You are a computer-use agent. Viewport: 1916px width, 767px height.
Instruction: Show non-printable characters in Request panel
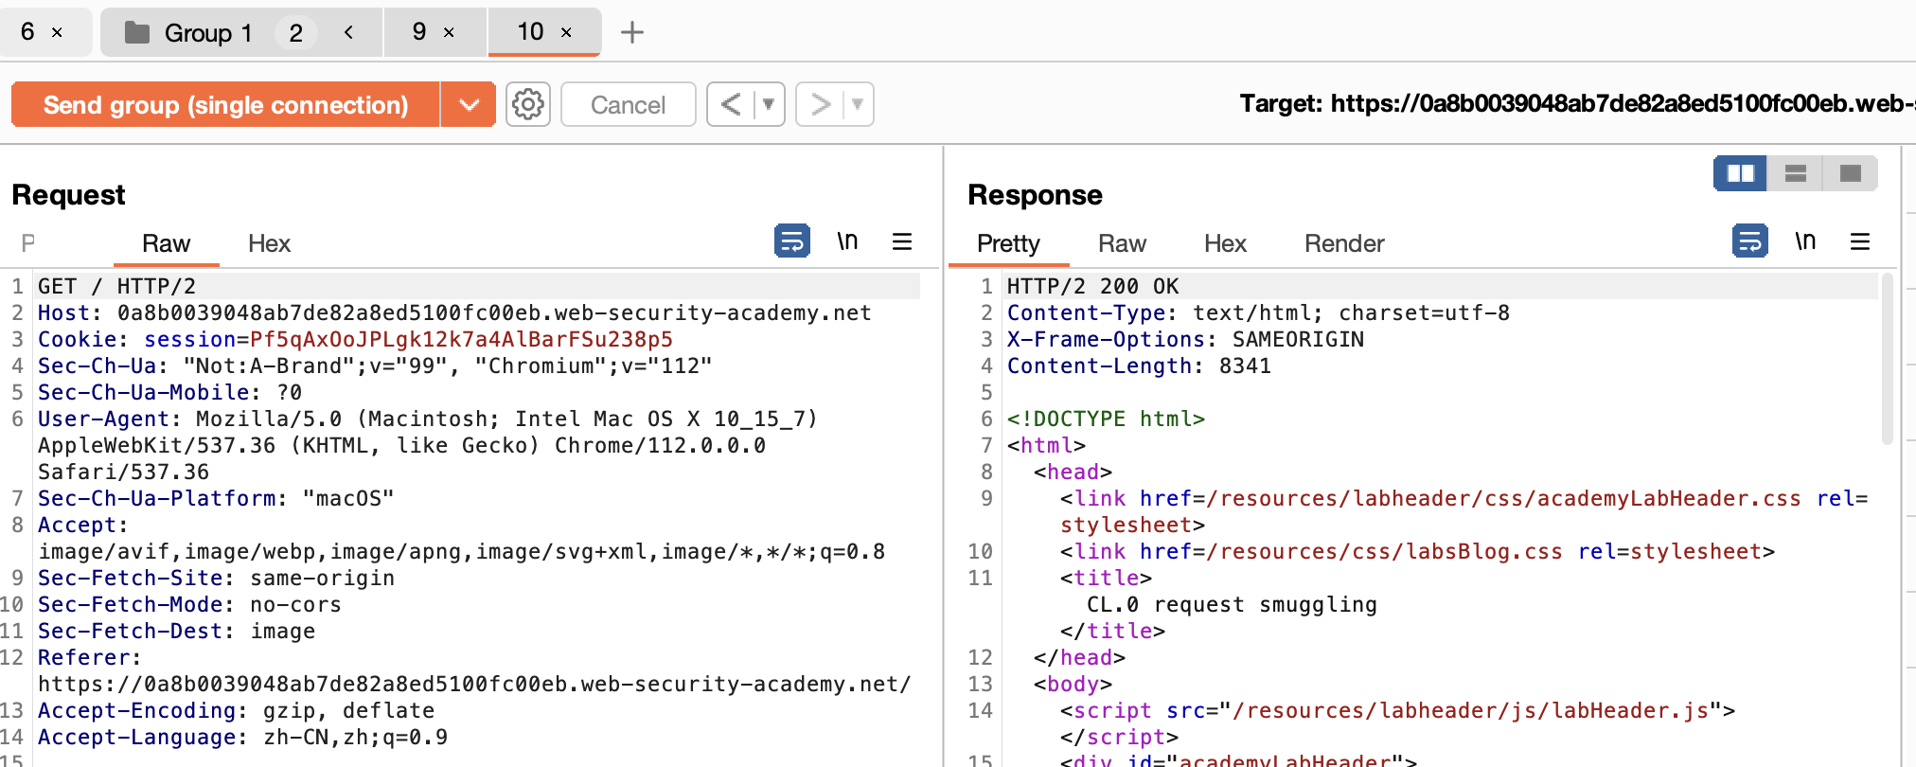pos(847,241)
